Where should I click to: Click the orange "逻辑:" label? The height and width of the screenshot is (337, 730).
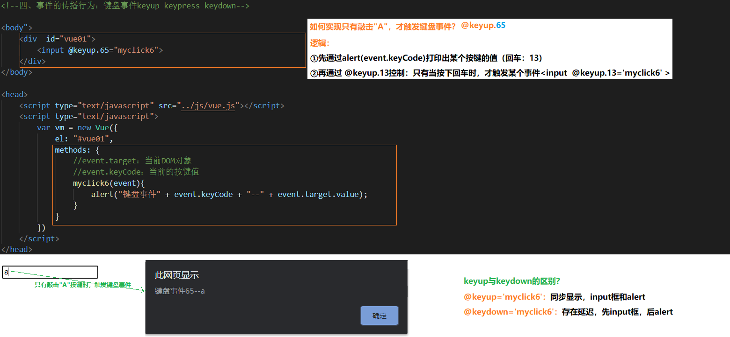coord(320,43)
